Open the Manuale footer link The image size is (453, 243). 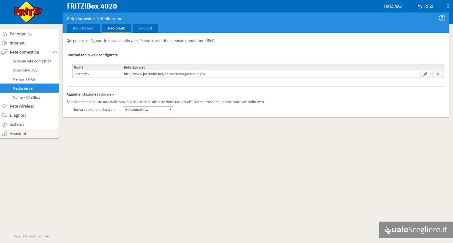coord(29,236)
